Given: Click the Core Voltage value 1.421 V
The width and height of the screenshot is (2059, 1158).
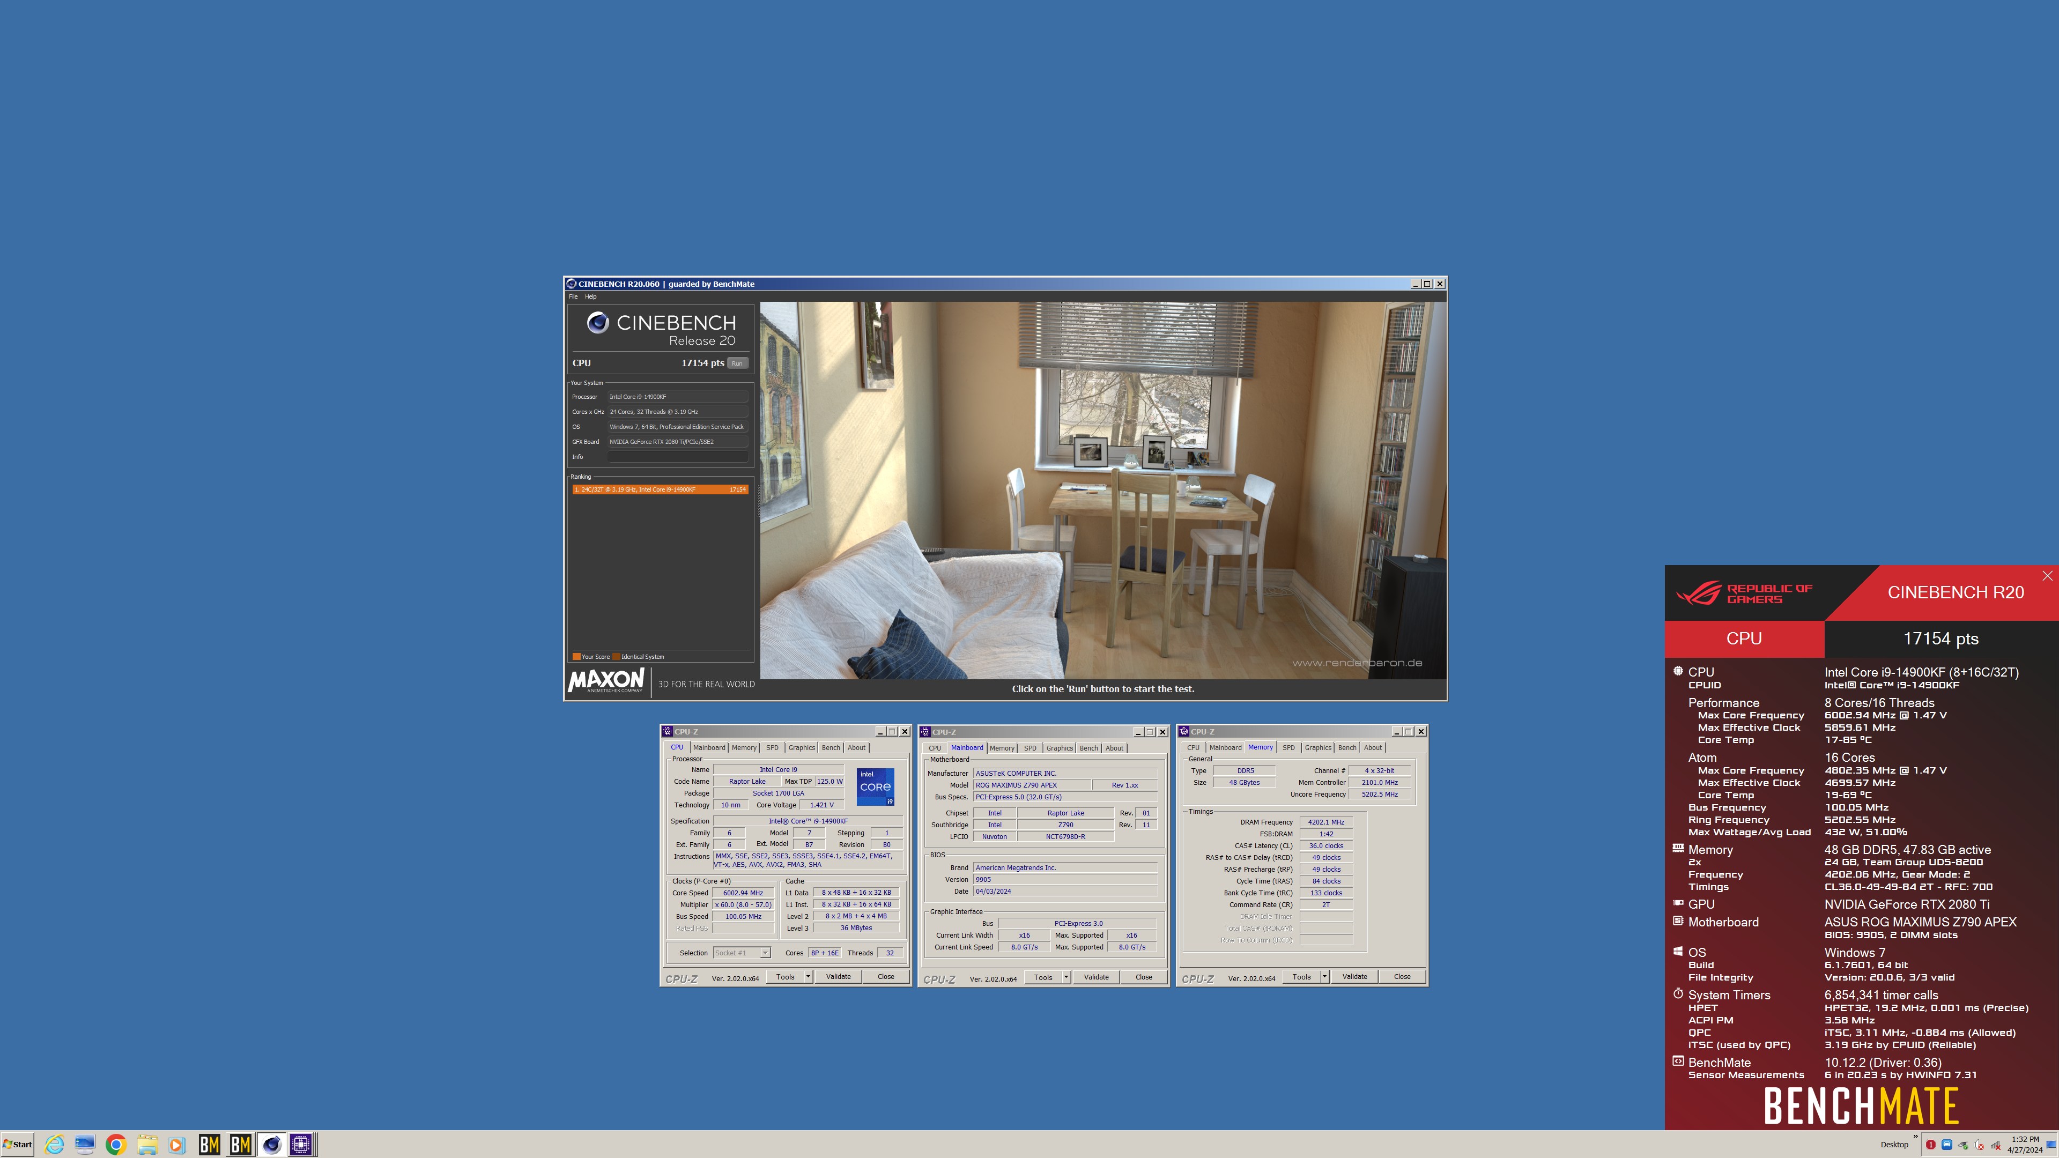Looking at the screenshot, I should [x=821, y=805].
